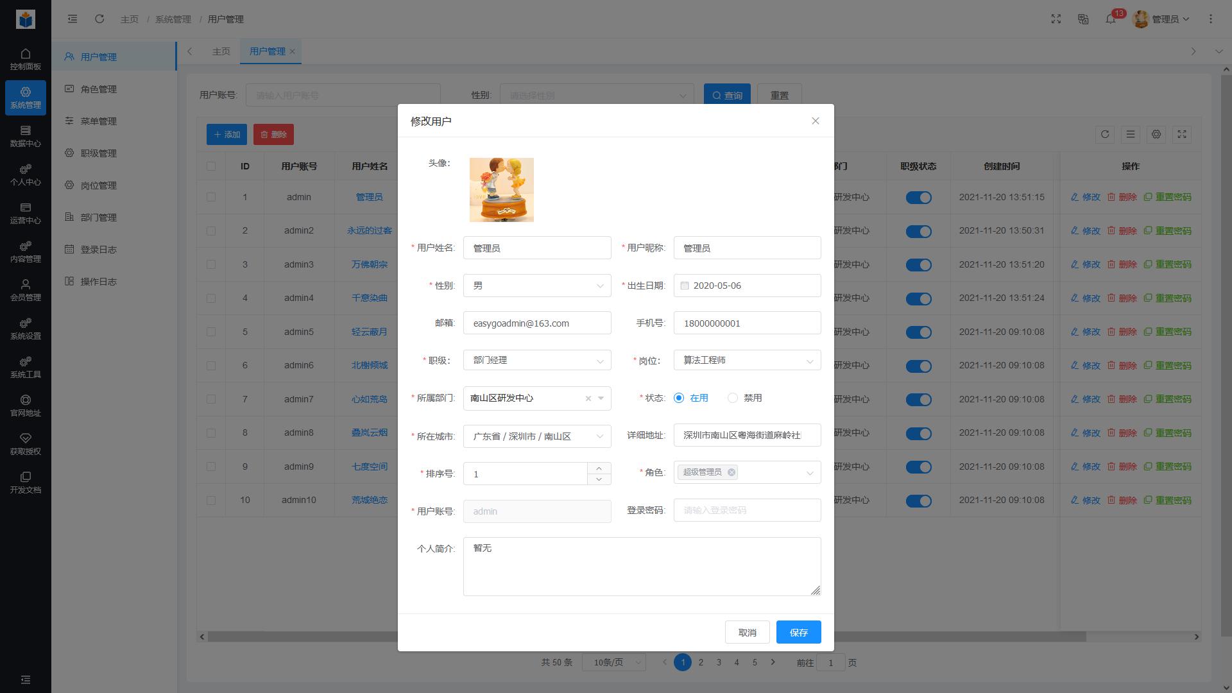
Task: Open the notifications bell with 13 badge
Action: tap(1112, 19)
